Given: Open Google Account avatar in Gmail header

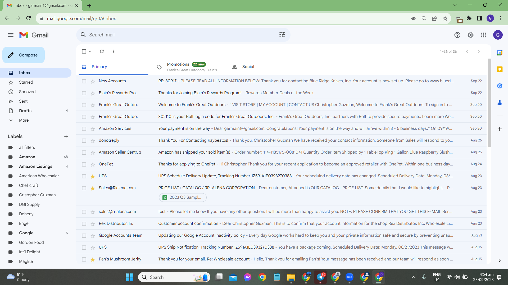Looking at the screenshot, I should coord(498,35).
